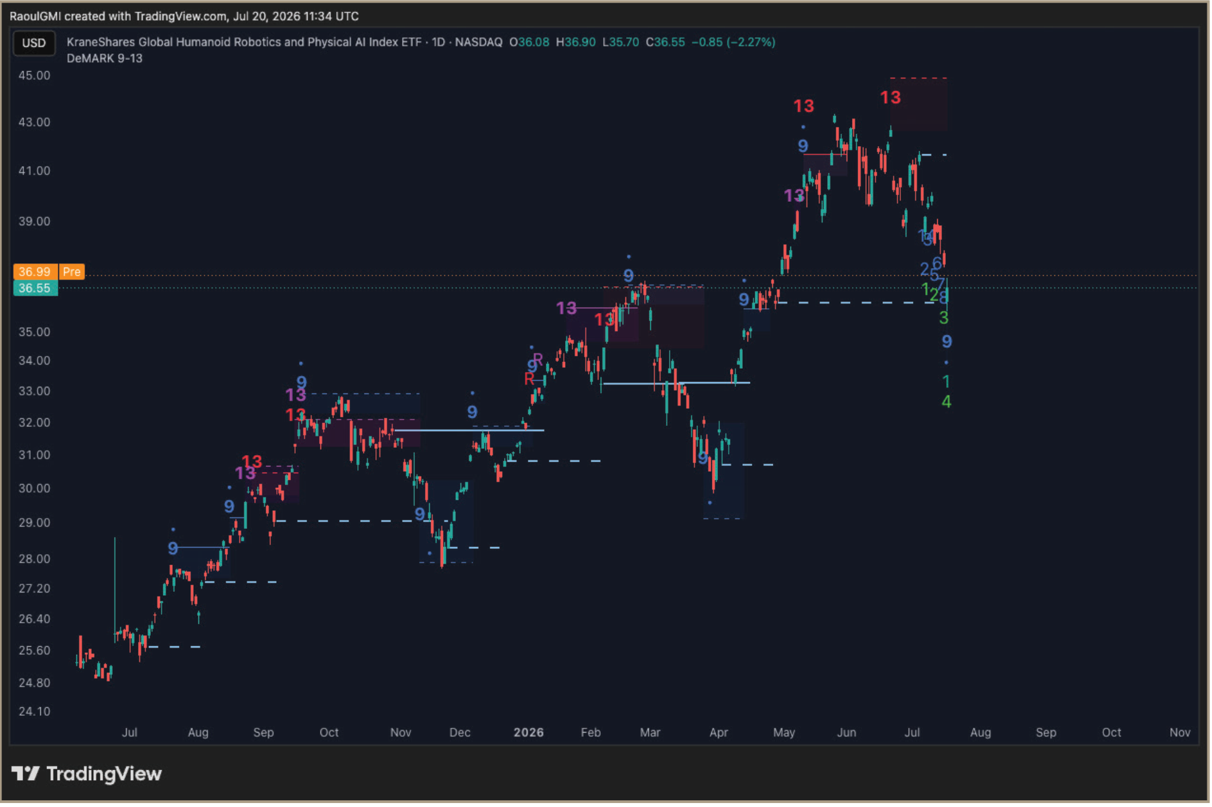Click the red 13 marker above May peak
Screen dimensions: 1212x807
pos(804,107)
